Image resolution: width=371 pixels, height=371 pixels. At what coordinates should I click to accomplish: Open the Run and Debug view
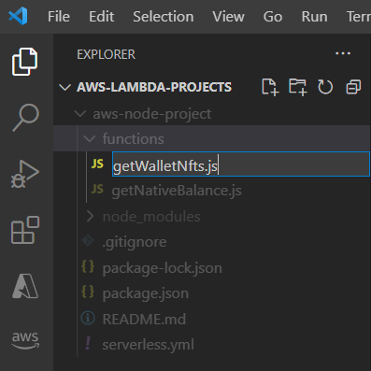tap(25, 174)
